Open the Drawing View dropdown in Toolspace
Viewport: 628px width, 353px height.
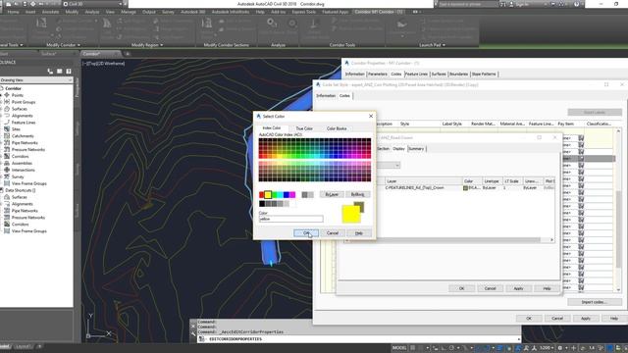point(36,80)
